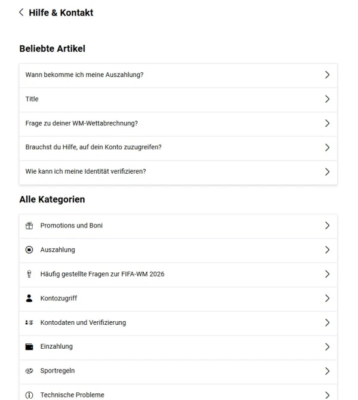Click the Hilfe & Kontakt page title

[x=61, y=13]
